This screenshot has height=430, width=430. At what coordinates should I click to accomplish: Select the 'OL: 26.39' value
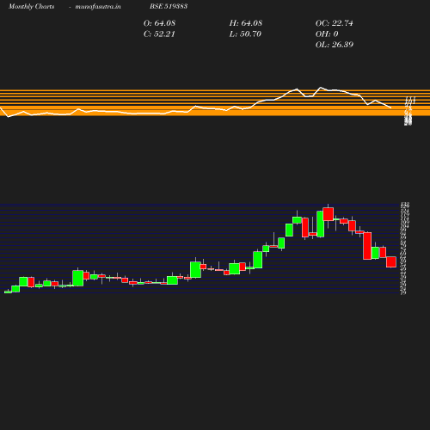coord(335,45)
